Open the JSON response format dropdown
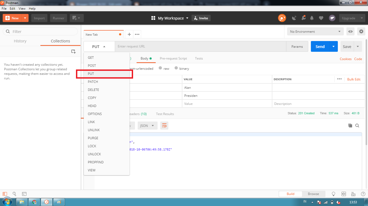Viewport: 368px width, 206px height. click(x=147, y=126)
